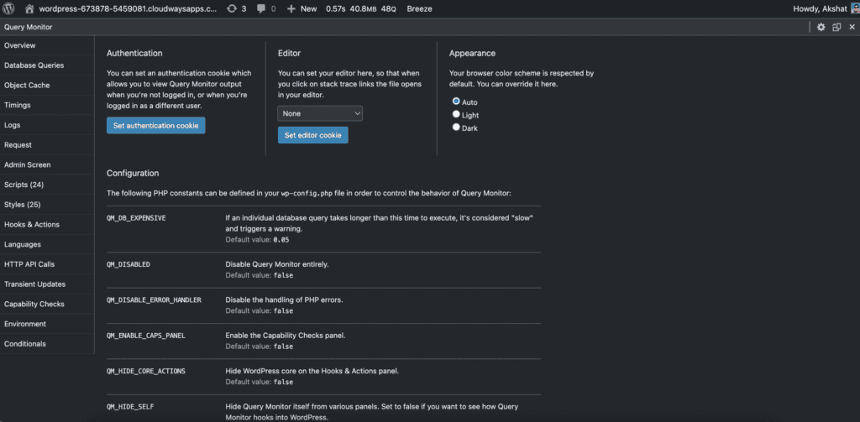Image resolution: width=860 pixels, height=422 pixels.
Task: Open the Languages panel
Action: point(47,244)
